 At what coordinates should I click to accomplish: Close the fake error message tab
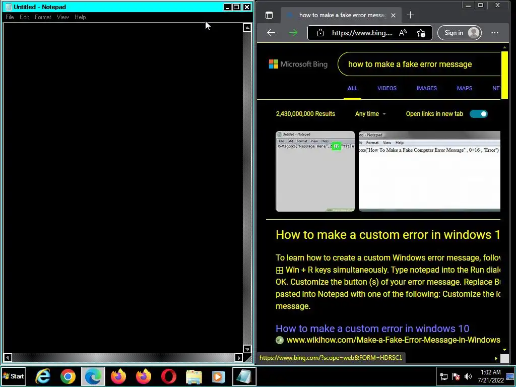(x=393, y=15)
